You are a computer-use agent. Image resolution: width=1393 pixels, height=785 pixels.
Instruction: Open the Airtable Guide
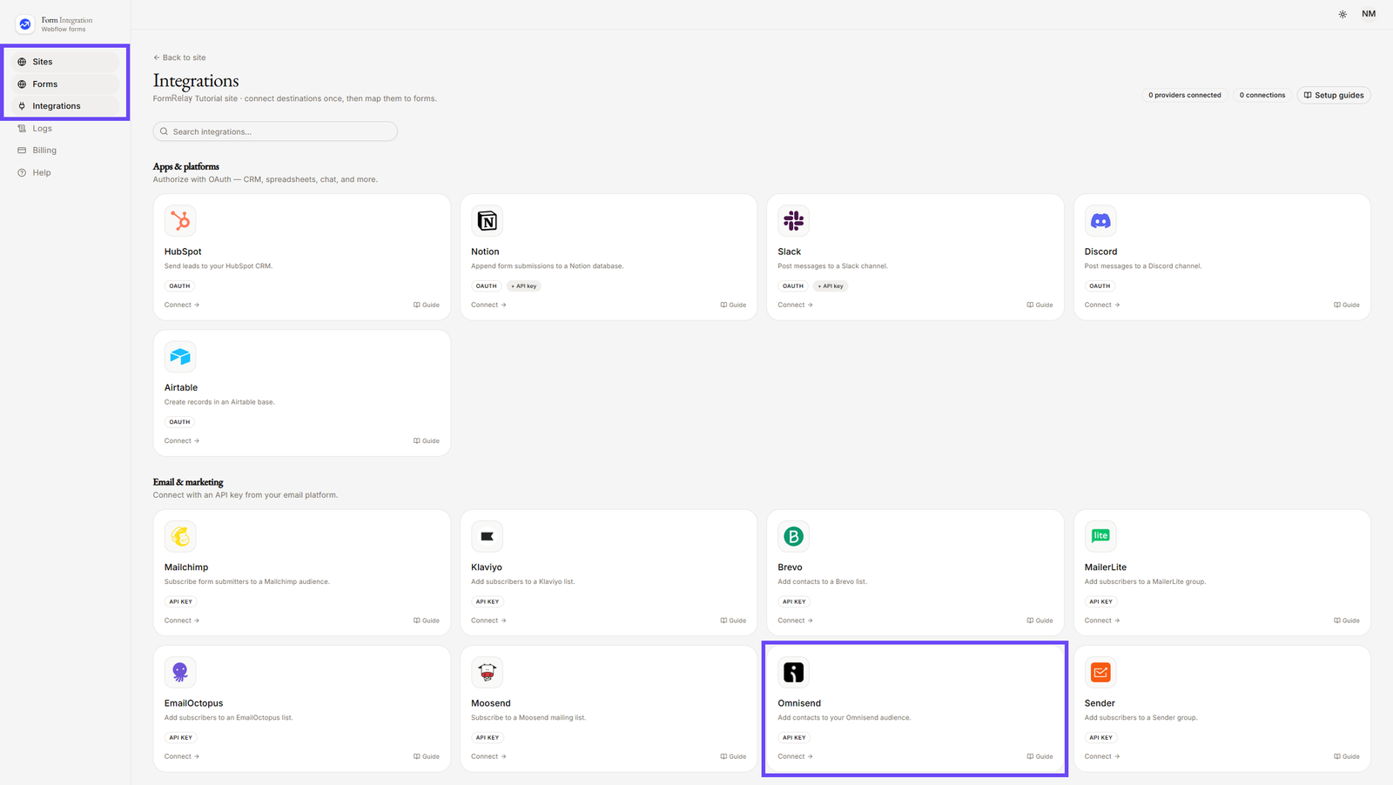click(427, 441)
